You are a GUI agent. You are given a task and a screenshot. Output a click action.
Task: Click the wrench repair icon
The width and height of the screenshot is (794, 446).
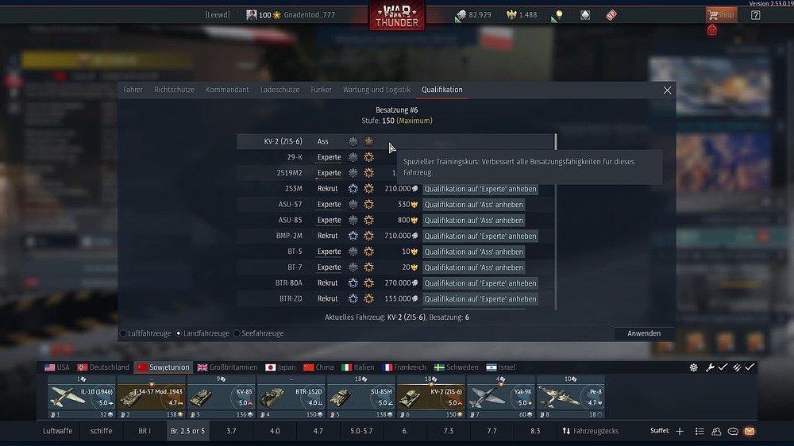click(710, 367)
